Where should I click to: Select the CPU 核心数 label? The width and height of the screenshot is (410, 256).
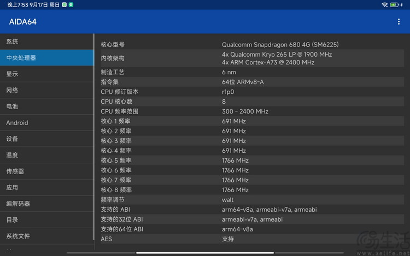pos(116,102)
